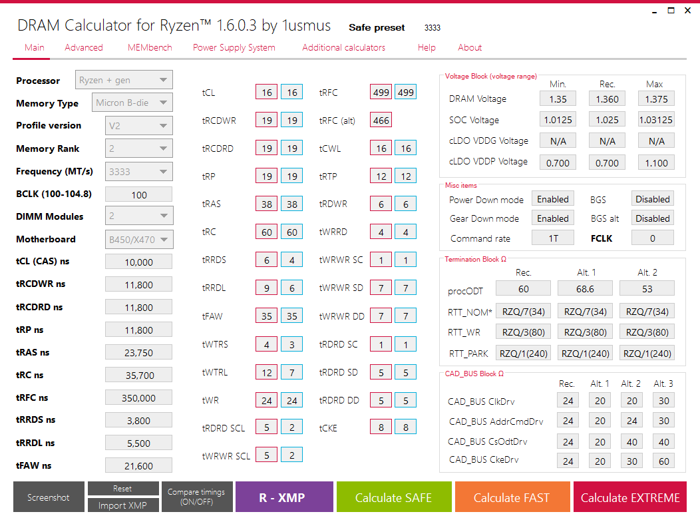The image size is (700, 526).
Task: Click cLDO VDDP Voltage Max value 1.100
Action: (656, 162)
